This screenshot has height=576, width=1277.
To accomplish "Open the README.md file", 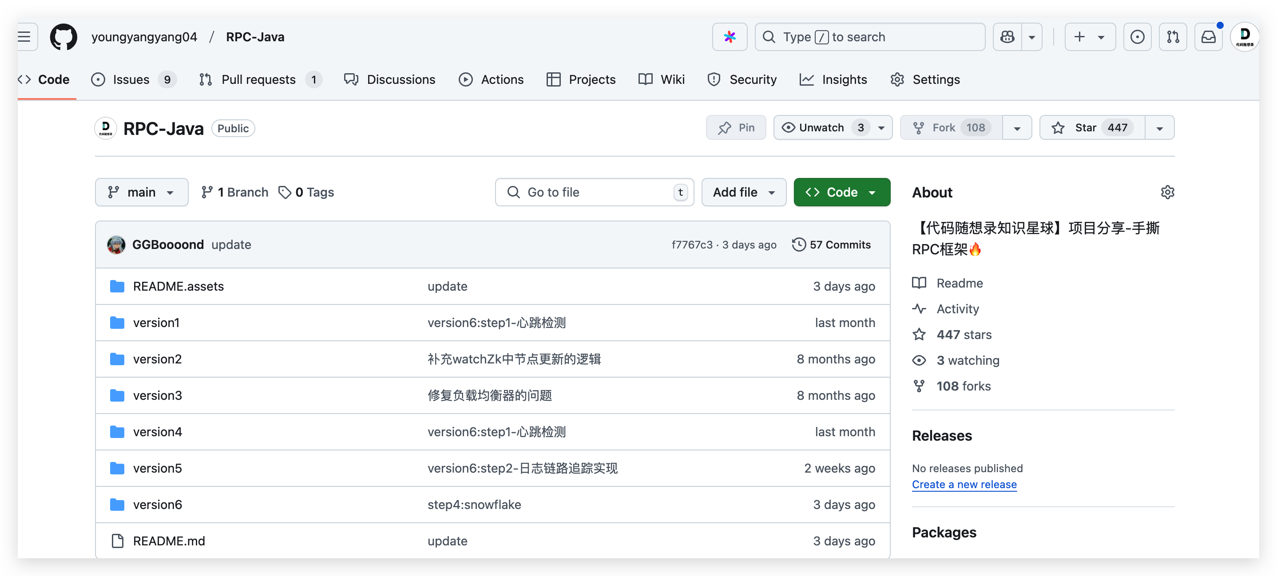I will (169, 541).
